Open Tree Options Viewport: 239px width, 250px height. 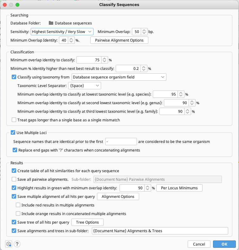(x=87, y=222)
